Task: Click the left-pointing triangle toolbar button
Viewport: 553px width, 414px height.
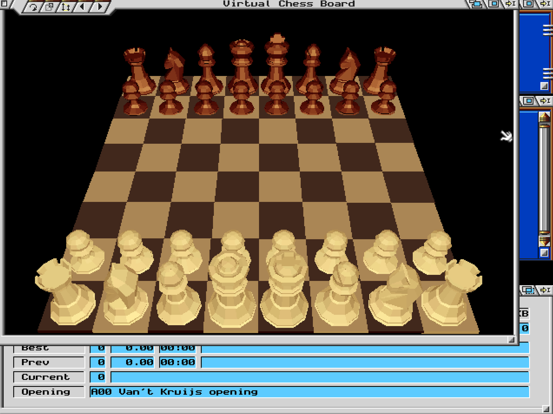Action: tap(83, 7)
